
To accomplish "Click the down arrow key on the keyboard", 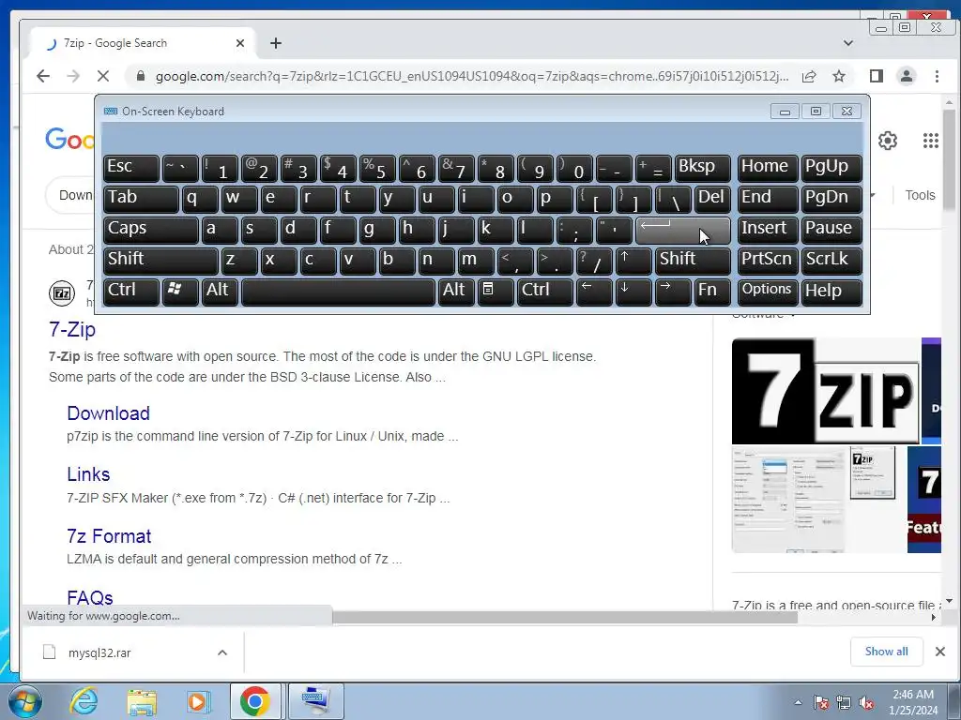I will pyautogui.click(x=633, y=292).
